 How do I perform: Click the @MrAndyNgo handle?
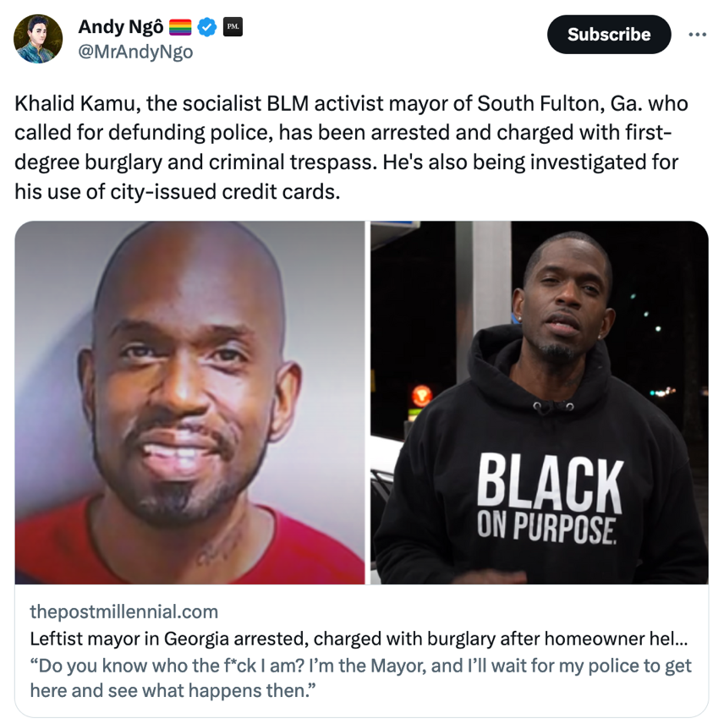coord(135,52)
